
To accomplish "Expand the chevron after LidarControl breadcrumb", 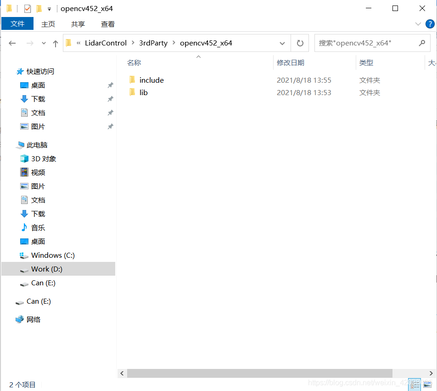I will [133, 43].
